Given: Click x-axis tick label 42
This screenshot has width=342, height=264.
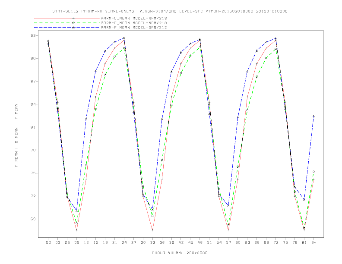Looking at the screenshot, I should [181, 242].
